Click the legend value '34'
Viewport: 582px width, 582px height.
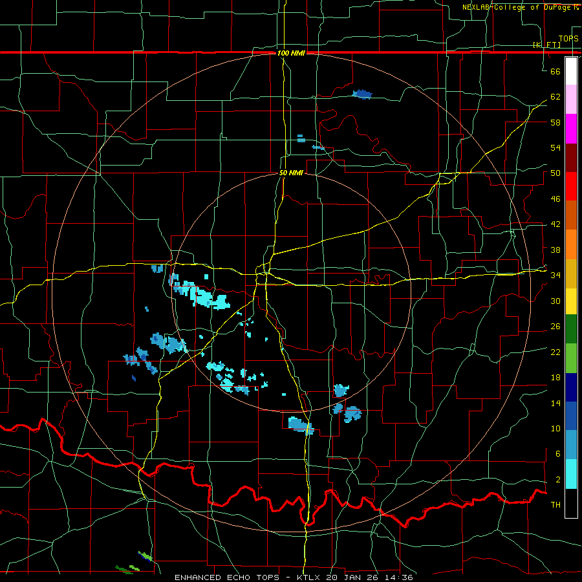[x=555, y=275]
